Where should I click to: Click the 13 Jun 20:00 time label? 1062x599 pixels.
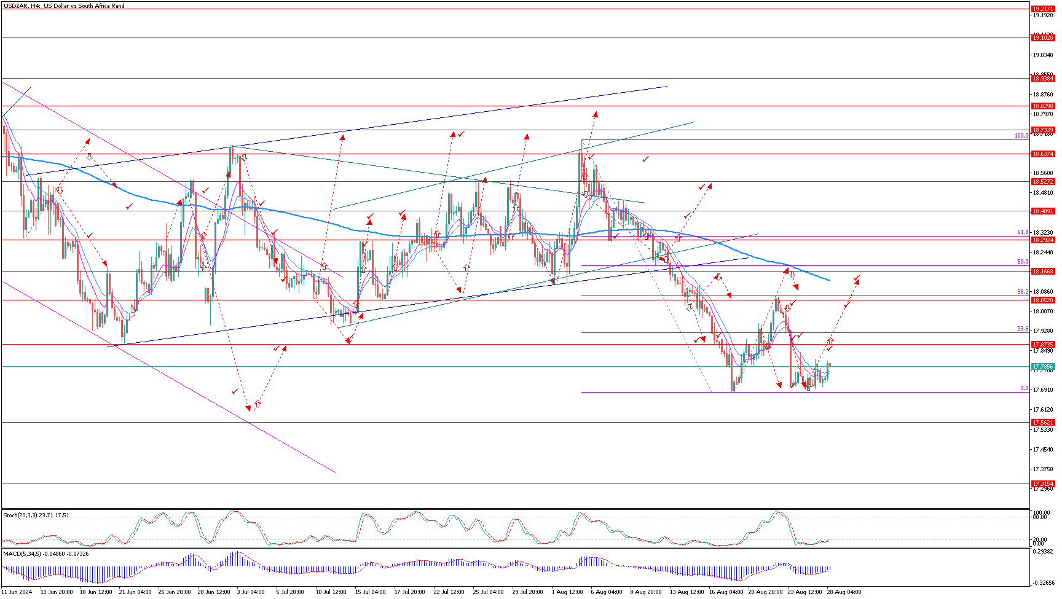(57, 592)
